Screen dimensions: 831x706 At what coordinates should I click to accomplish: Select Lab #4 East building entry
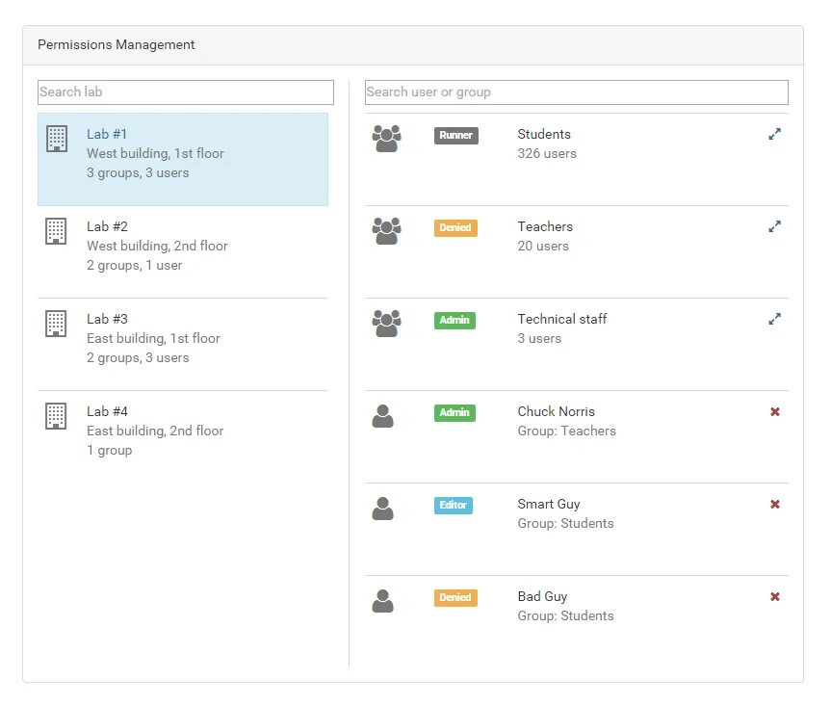tap(182, 431)
